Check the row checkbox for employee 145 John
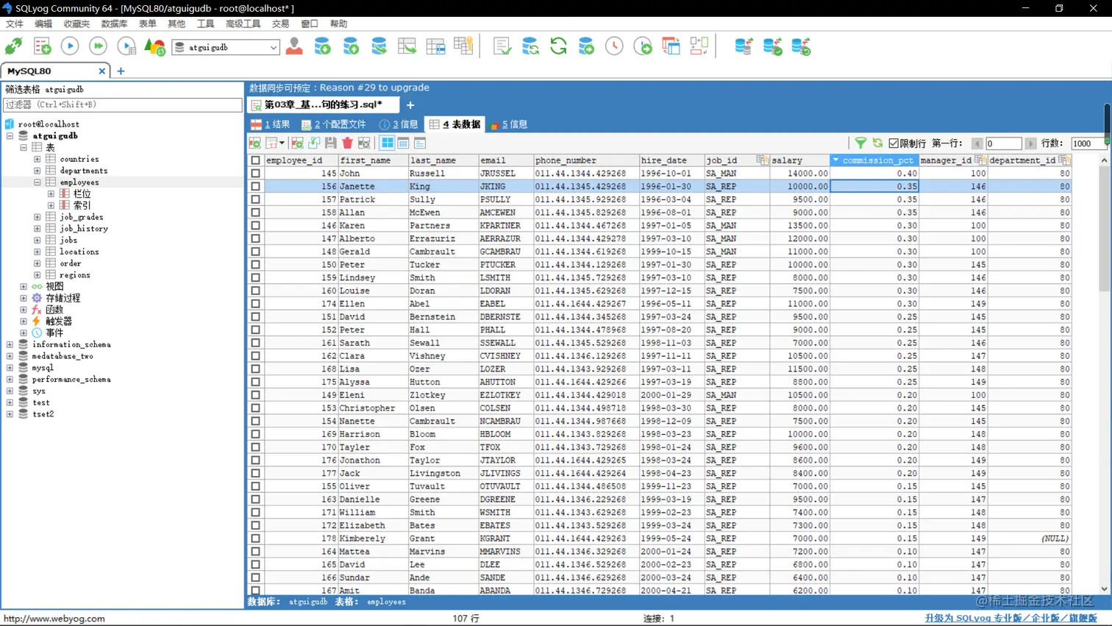The height and width of the screenshot is (626, 1112). pos(256,174)
